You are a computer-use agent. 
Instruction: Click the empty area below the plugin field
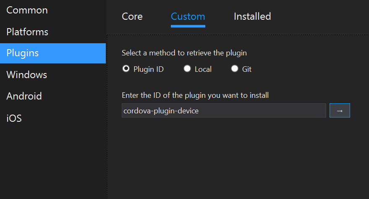click(x=235, y=160)
